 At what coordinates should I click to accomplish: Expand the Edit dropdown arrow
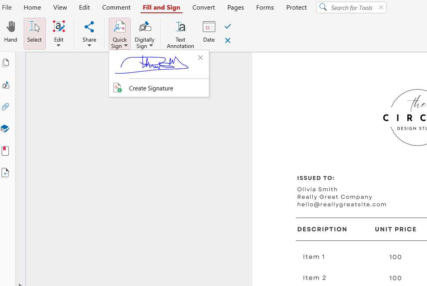coord(59,45)
